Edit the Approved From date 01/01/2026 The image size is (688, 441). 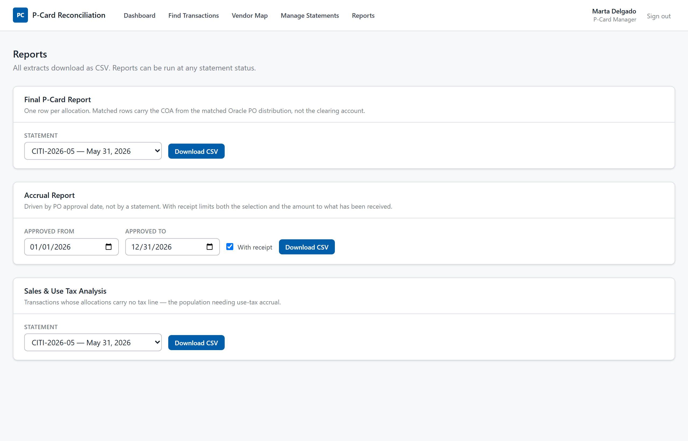71,247
